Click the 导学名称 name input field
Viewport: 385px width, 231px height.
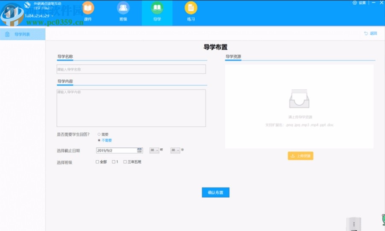pyautogui.click(x=131, y=69)
